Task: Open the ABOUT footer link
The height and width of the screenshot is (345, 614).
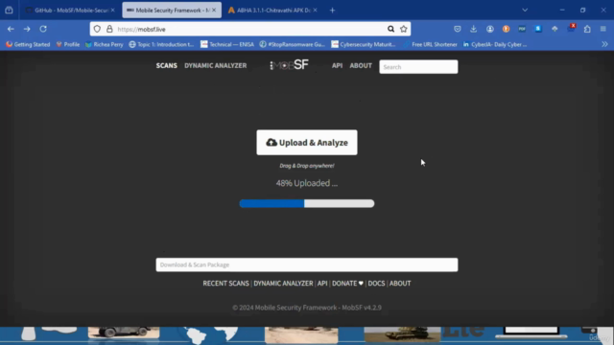Action: (x=400, y=284)
